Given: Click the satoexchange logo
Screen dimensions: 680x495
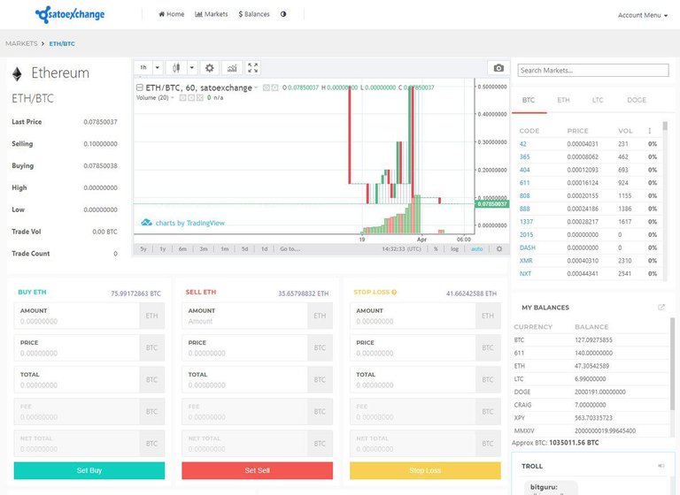Looking at the screenshot, I should point(70,14).
